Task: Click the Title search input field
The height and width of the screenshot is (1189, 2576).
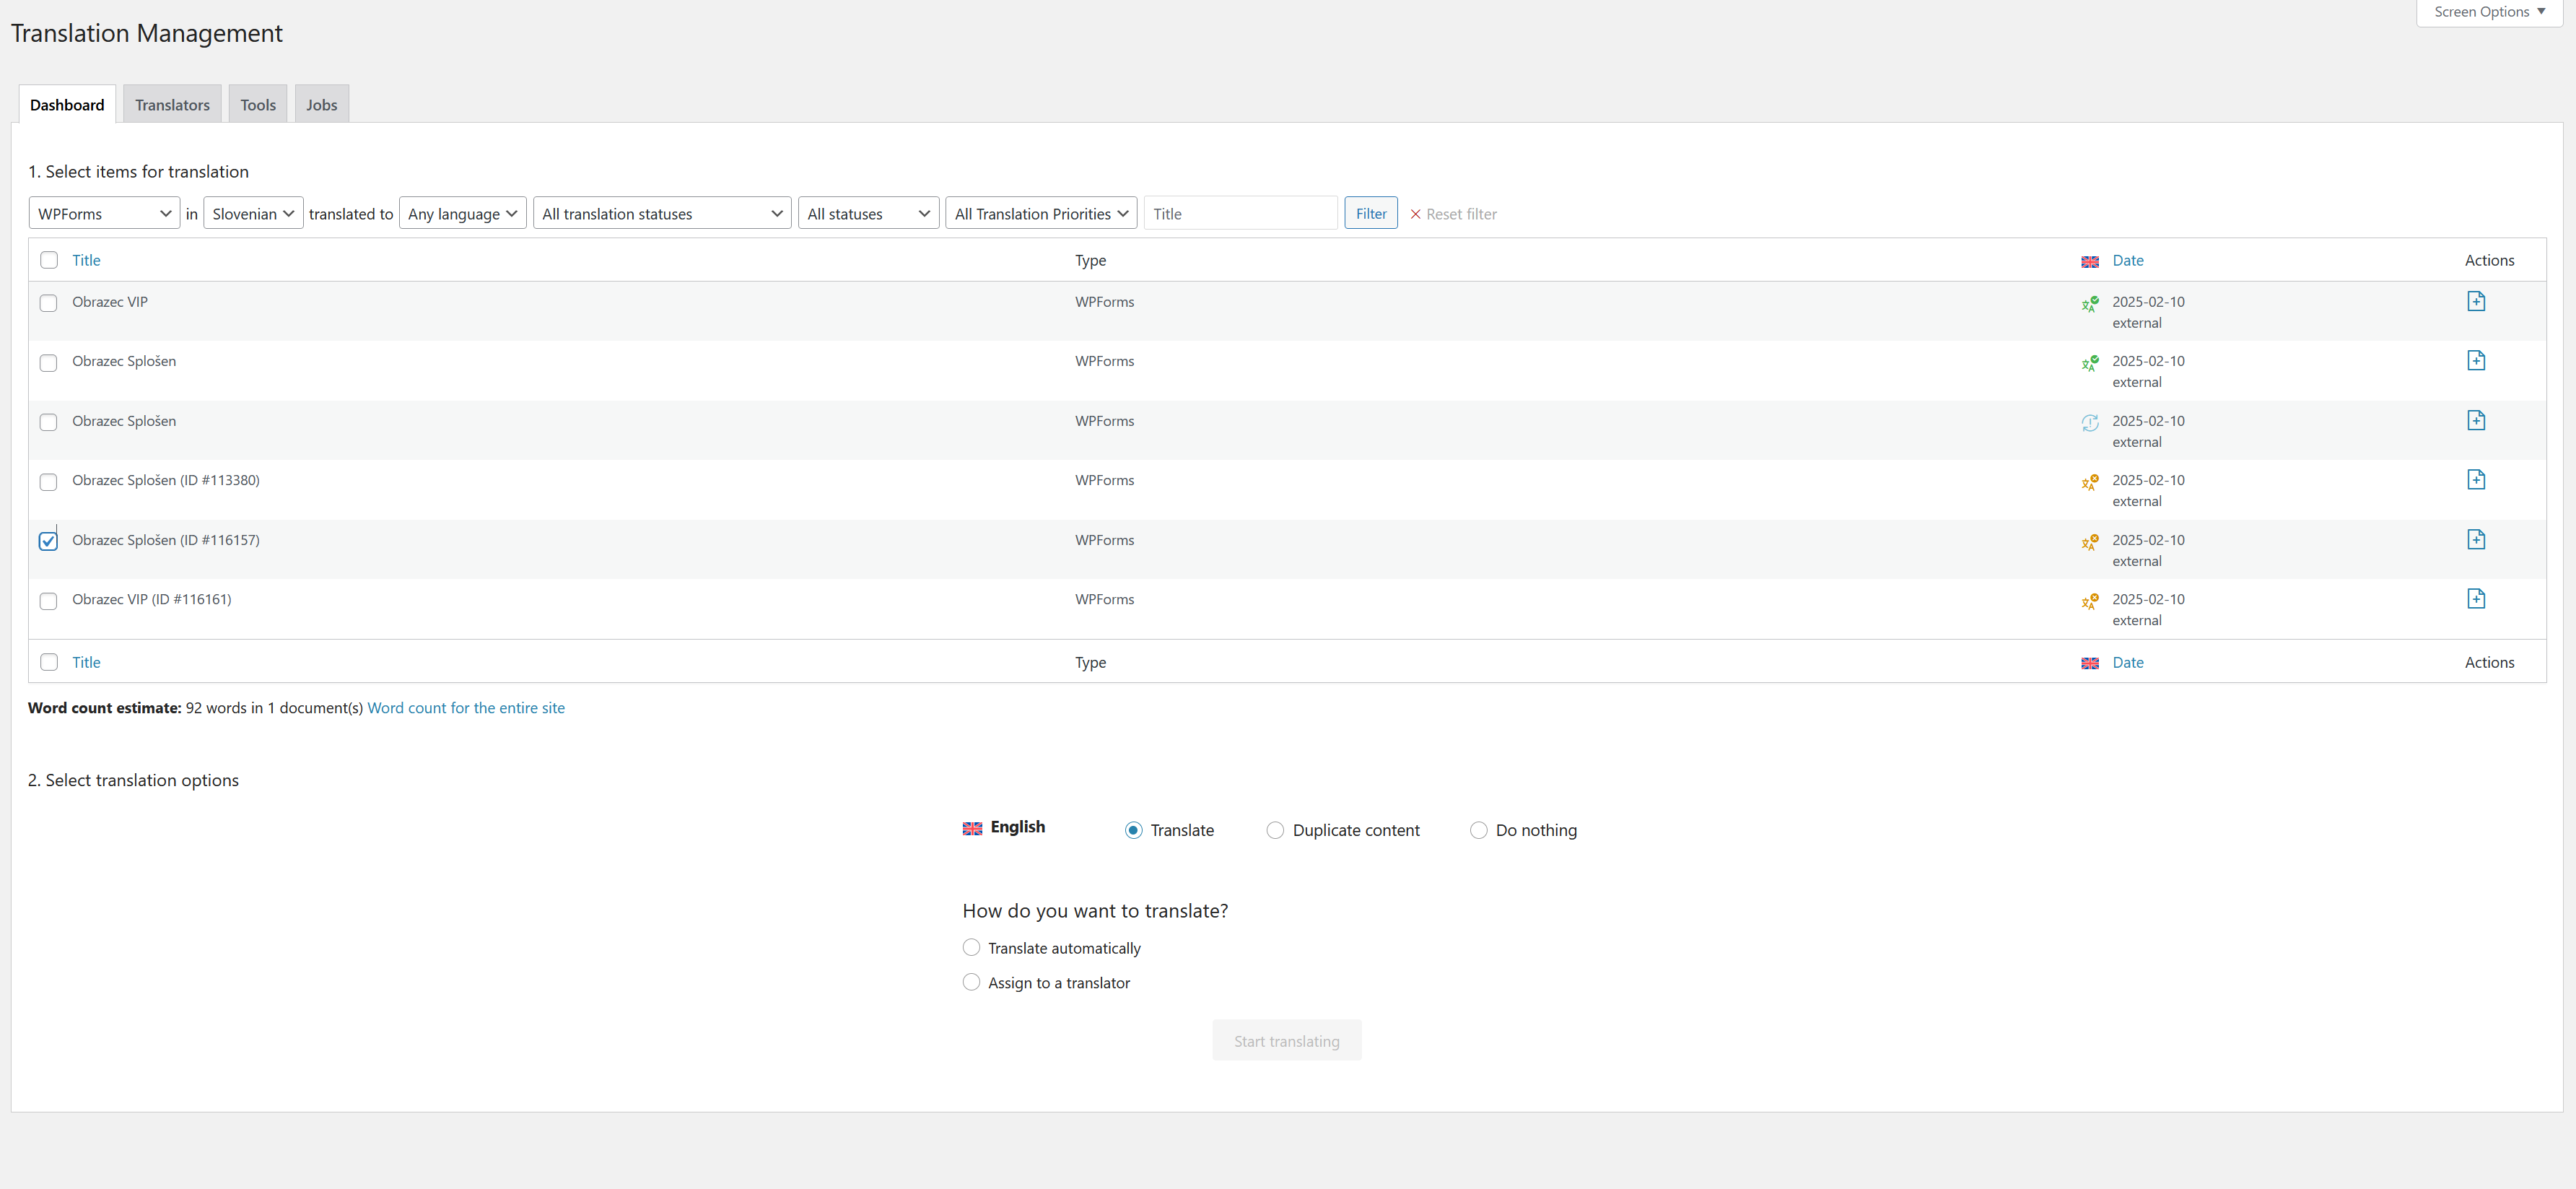Action: 1240,213
